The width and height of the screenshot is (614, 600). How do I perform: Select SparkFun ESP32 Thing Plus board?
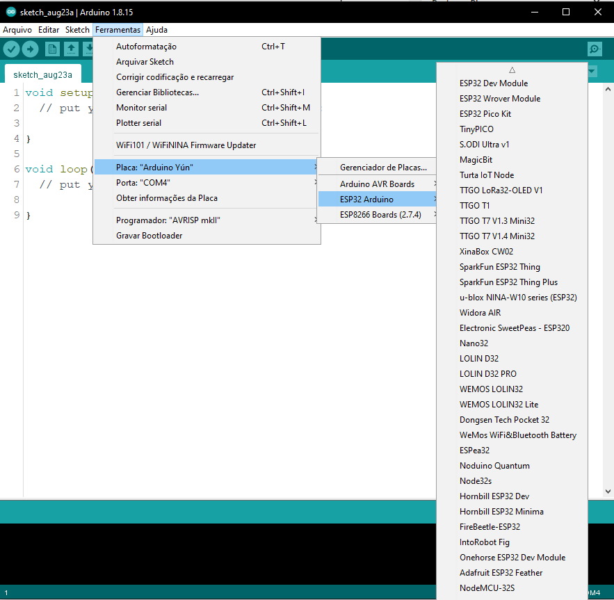[x=512, y=282]
